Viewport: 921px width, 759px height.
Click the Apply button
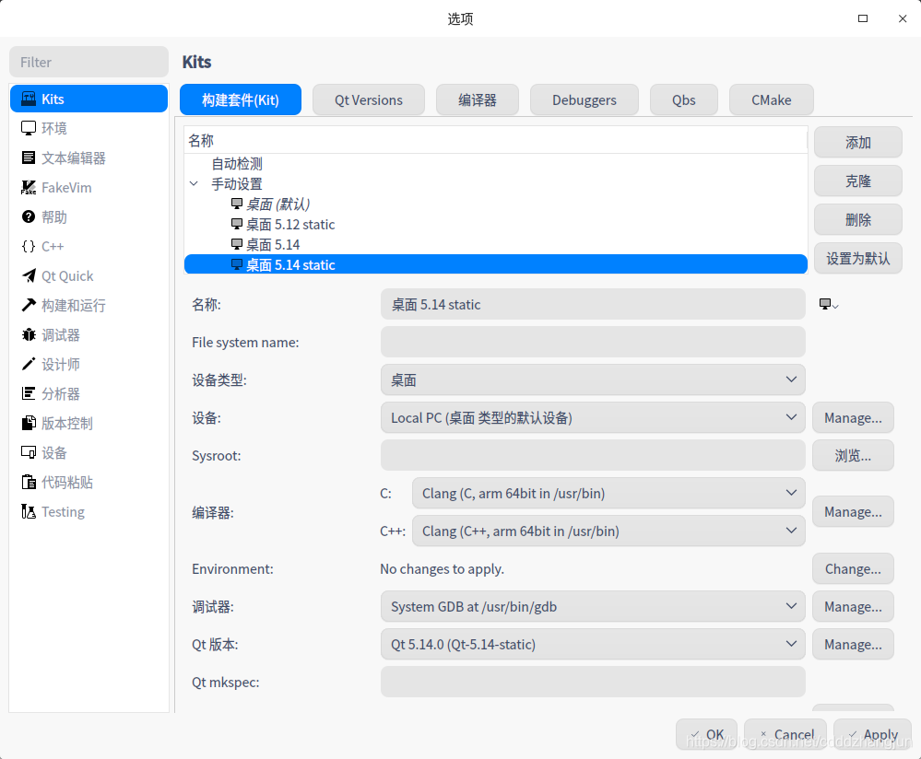873,734
